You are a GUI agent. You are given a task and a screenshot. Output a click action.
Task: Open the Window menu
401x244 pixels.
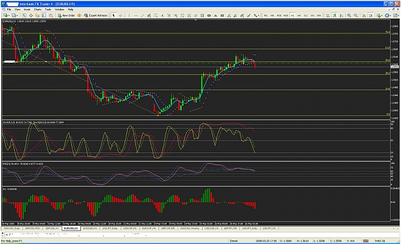click(59, 10)
